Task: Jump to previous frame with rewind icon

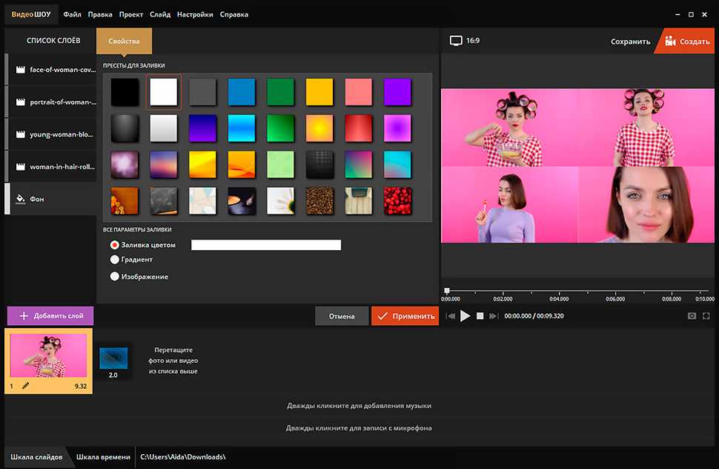Action: [x=450, y=316]
